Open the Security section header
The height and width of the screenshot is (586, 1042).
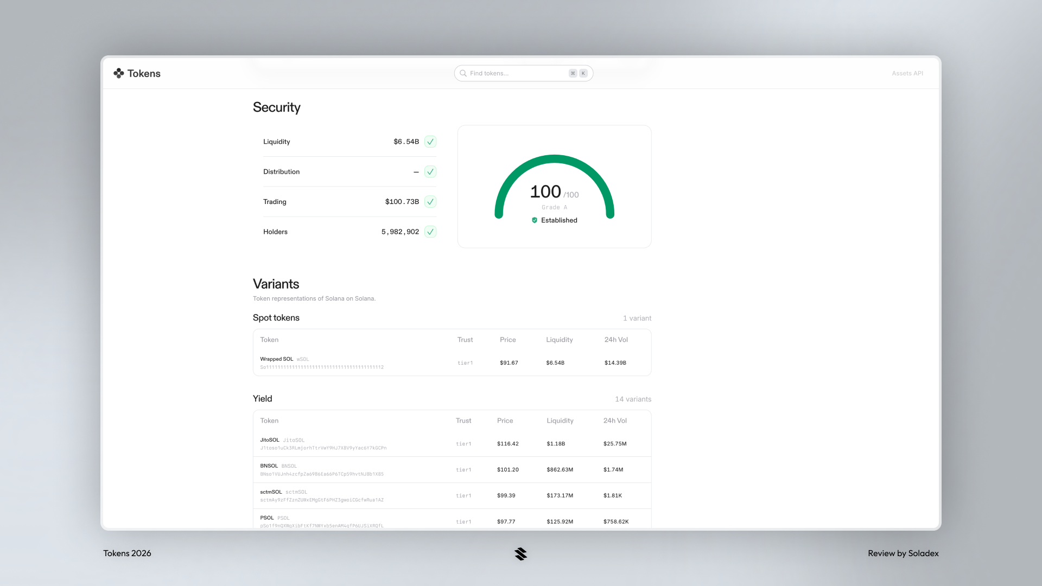[x=276, y=107]
